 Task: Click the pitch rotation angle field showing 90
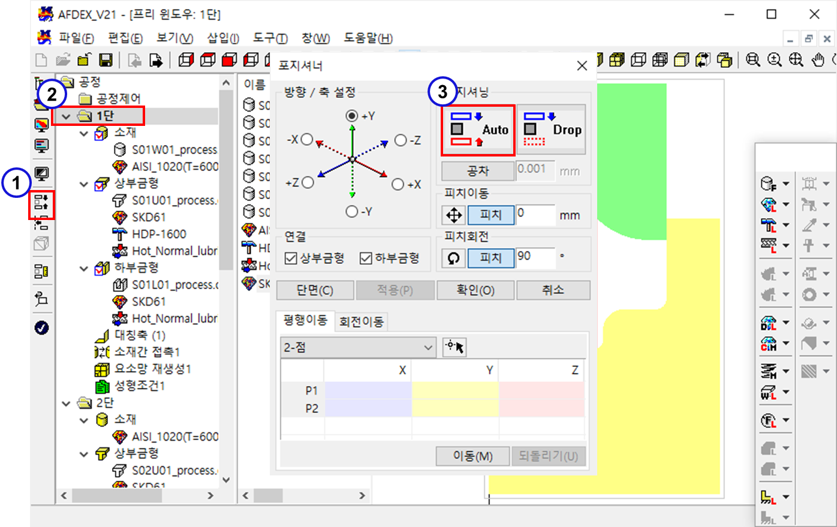[535, 257]
